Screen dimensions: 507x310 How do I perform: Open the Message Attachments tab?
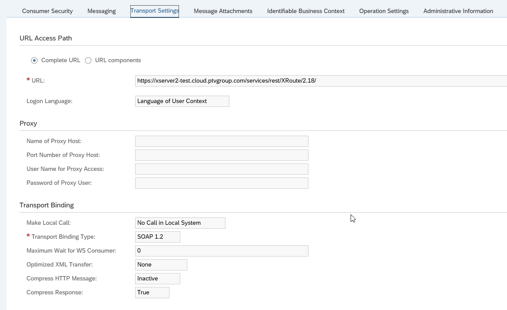(x=223, y=11)
